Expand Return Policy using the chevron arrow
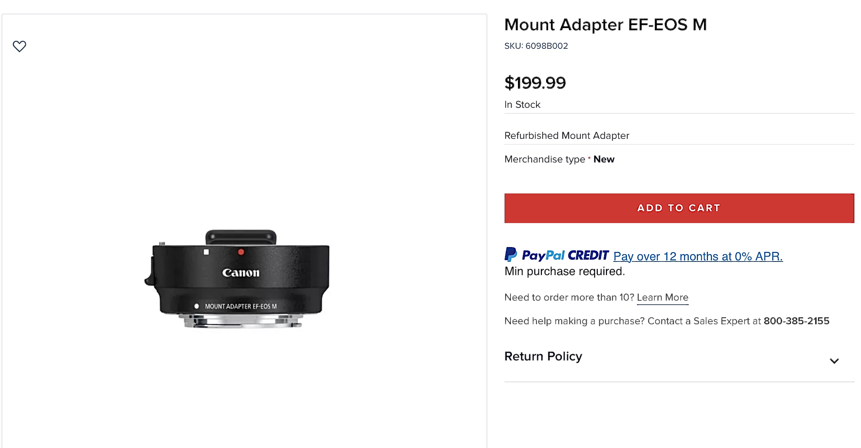 coord(834,361)
